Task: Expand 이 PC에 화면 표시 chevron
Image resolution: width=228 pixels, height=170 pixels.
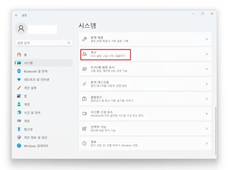Action: tap(207, 69)
